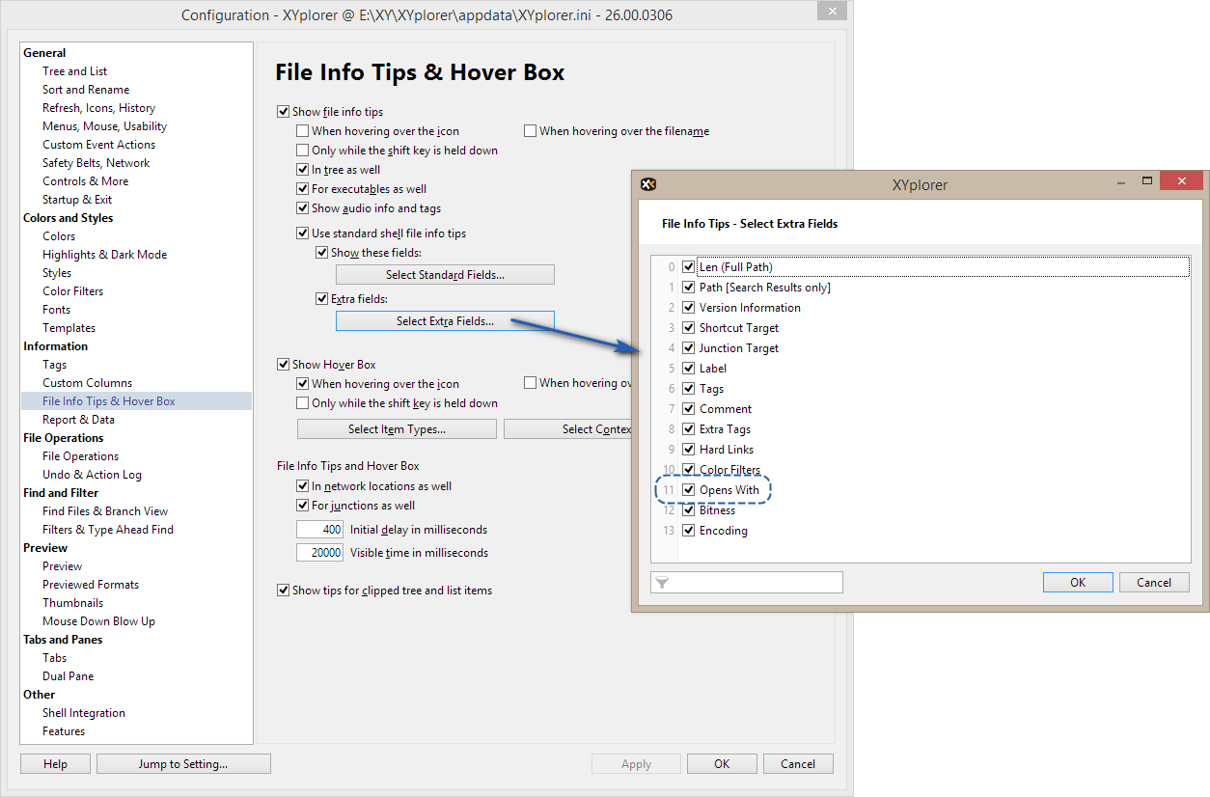Toggle Extra fields checkbox
This screenshot has width=1210, height=797.
(321, 299)
